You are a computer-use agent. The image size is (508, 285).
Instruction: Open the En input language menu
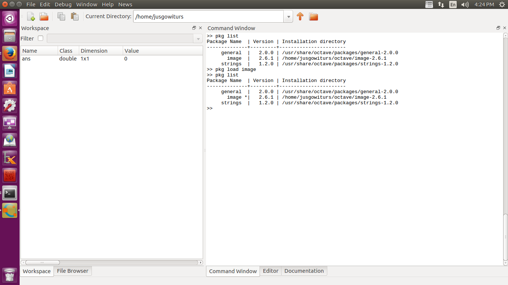pos(453,4)
